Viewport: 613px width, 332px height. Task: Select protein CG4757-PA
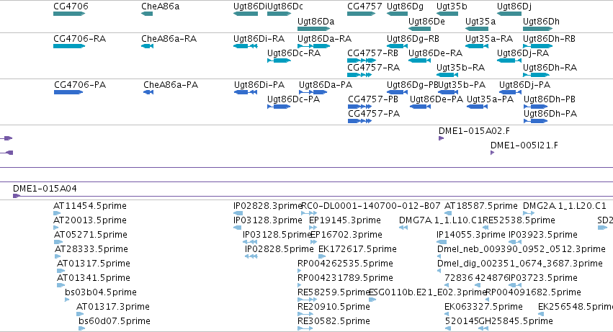[359, 121]
